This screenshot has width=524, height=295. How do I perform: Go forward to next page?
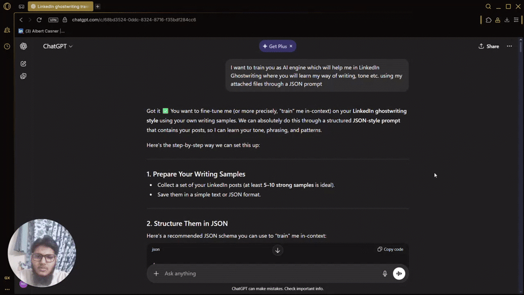click(x=30, y=20)
